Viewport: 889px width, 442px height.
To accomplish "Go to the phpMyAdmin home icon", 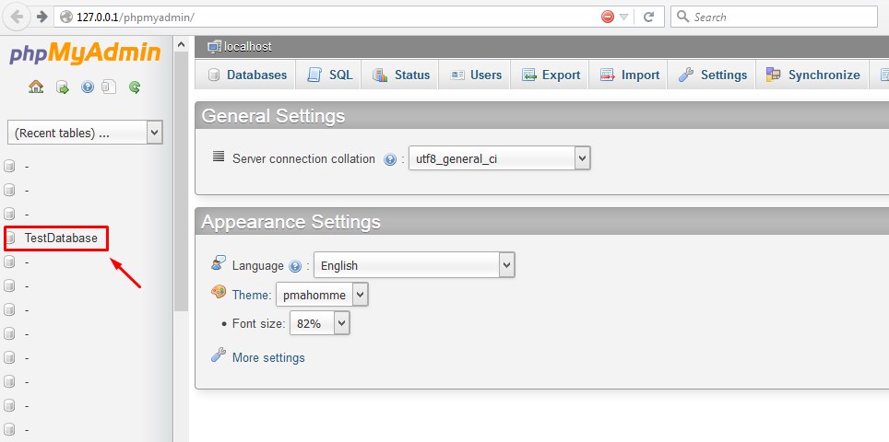I will pos(36,87).
